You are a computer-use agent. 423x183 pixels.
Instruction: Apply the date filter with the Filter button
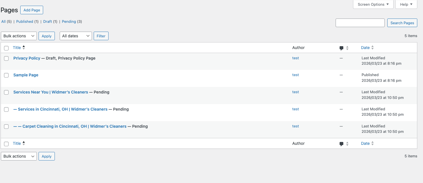pyautogui.click(x=101, y=36)
